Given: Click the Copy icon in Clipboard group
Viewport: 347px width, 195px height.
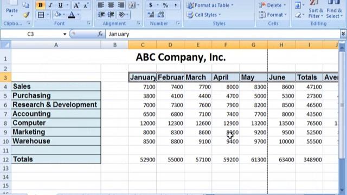Looking at the screenshot, I should (25, 5).
